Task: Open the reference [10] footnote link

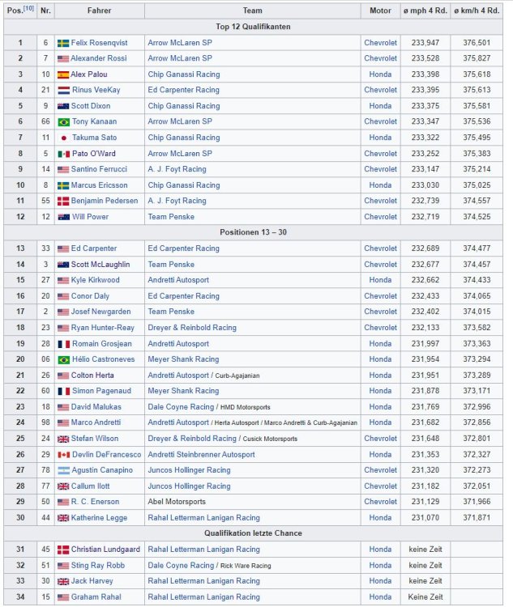Action: click(x=27, y=10)
